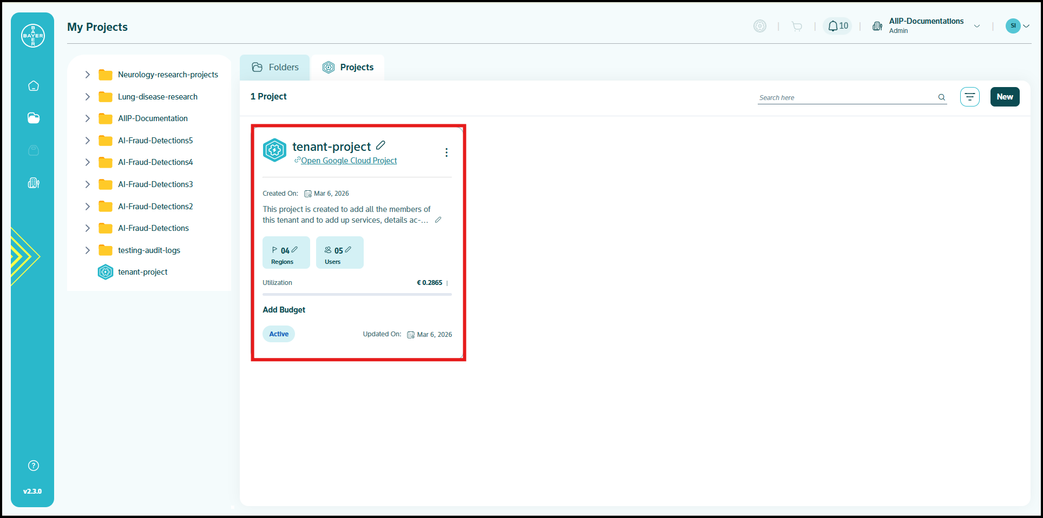This screenshot has height=518, width=1043.
Task: Expand the Neurology-research-projects folder
Action: pyautogui.click(x=87, y=75)
